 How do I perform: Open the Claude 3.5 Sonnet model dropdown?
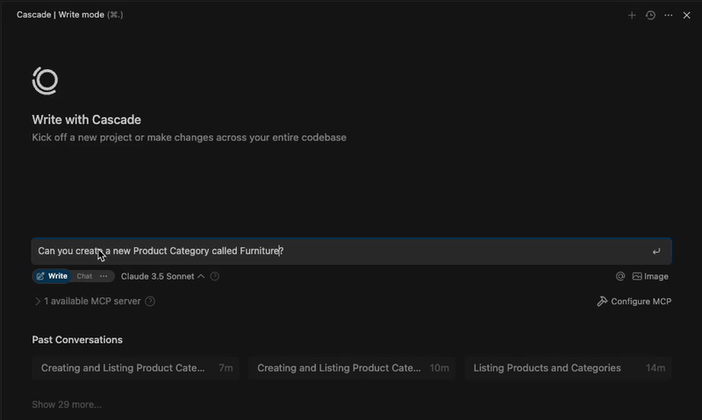point(162,276)
